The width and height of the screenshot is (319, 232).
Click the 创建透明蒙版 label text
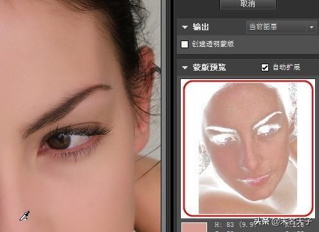[213, 44]
